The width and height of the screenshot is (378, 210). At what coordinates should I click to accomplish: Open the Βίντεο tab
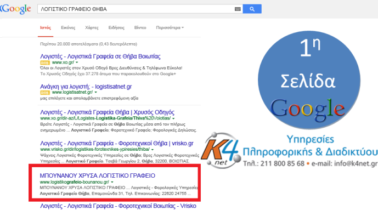(140, 28)
